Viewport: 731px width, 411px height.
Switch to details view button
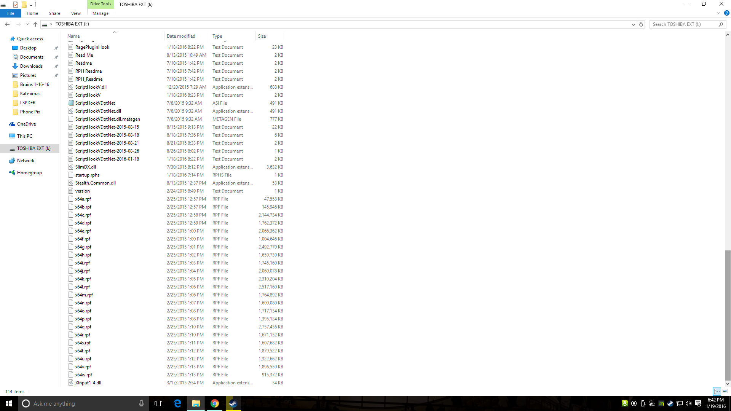pyautogui.click(x=717, y=391)
